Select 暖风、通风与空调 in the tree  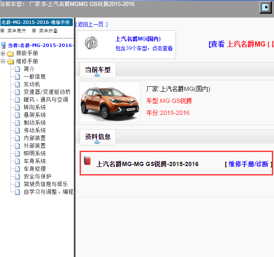tap(45, 99)
